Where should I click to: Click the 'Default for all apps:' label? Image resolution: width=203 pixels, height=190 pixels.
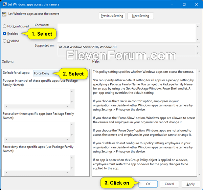(x=16, y=73)
